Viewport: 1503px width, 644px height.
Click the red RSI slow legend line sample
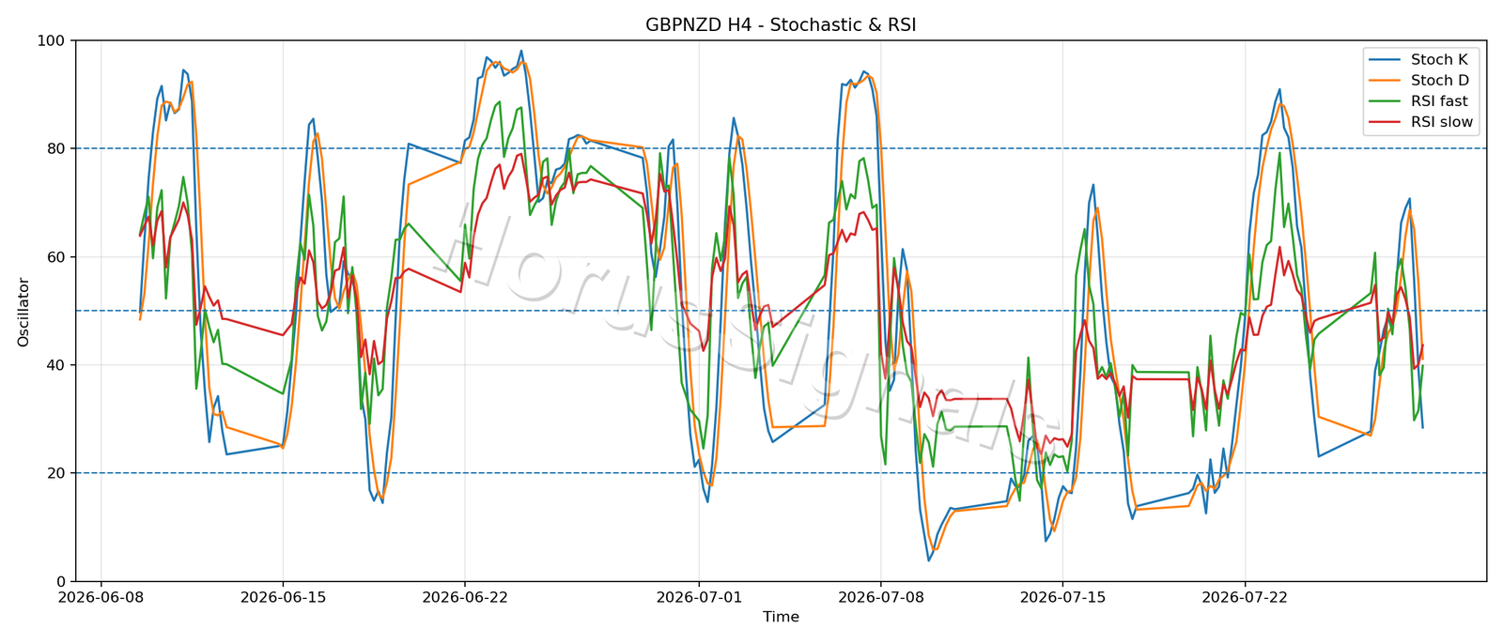tap(1387, 122)
